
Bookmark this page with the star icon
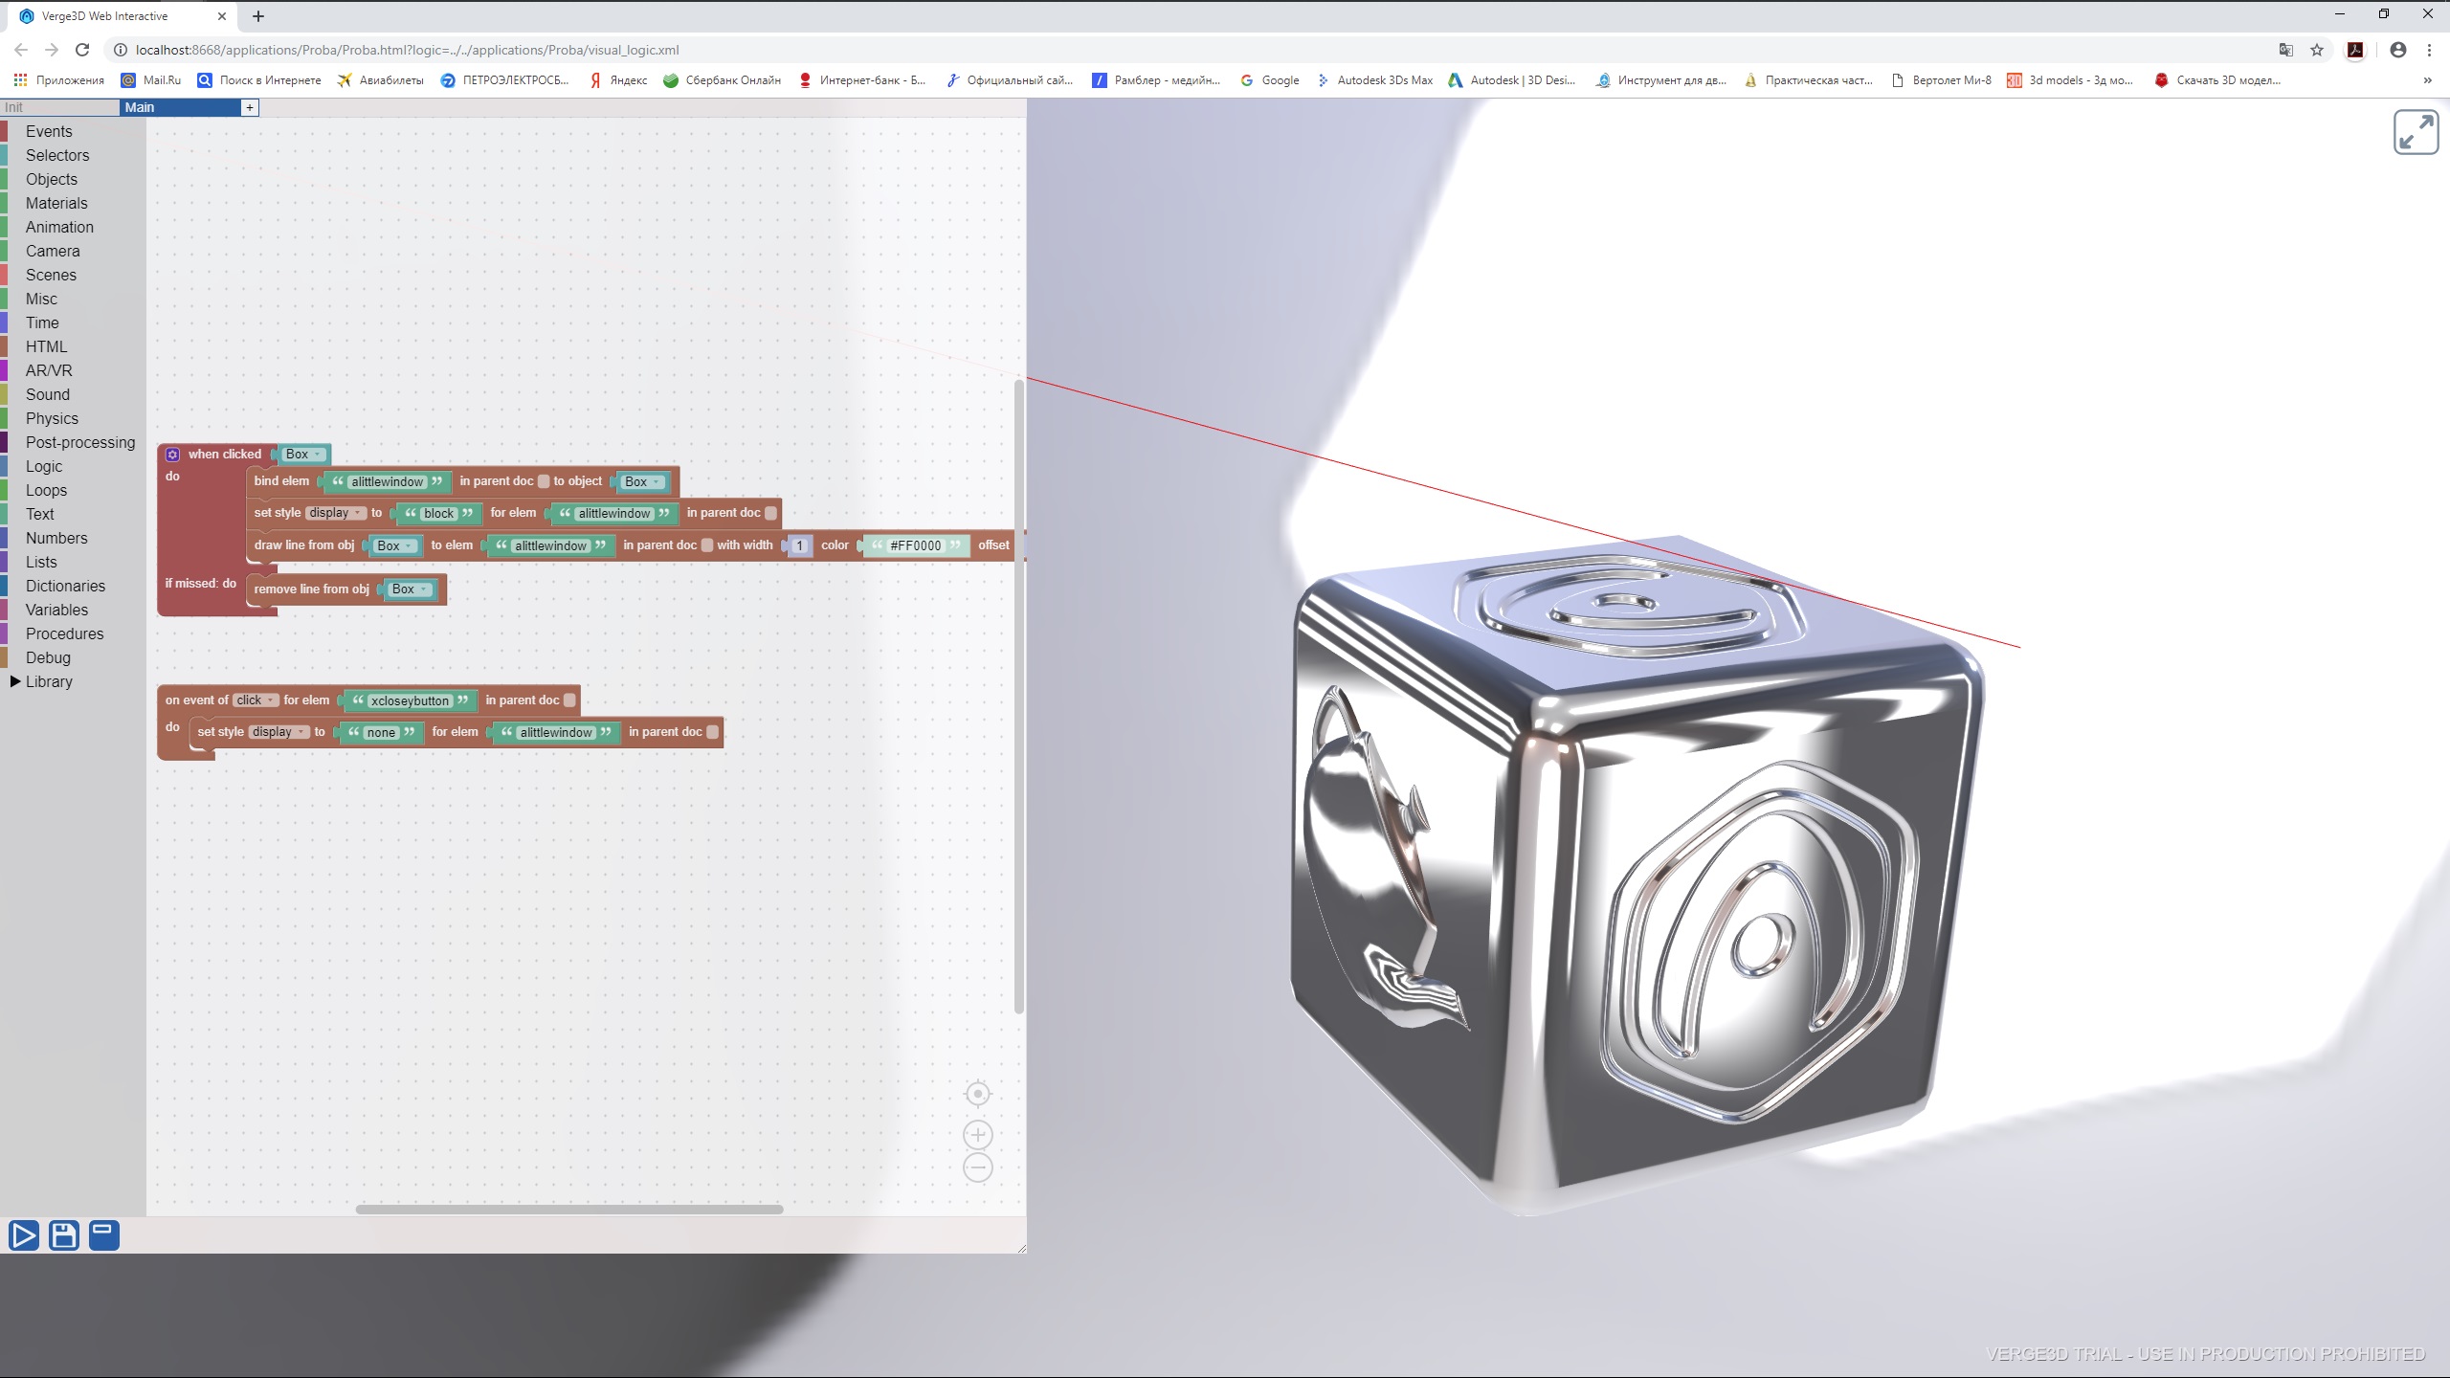tap(2317, 50)
